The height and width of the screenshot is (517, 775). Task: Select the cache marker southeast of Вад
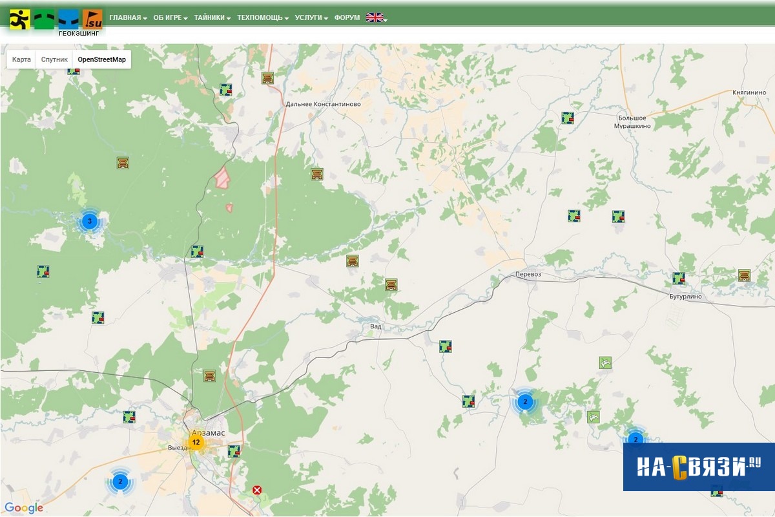click(x=446, y=346)
